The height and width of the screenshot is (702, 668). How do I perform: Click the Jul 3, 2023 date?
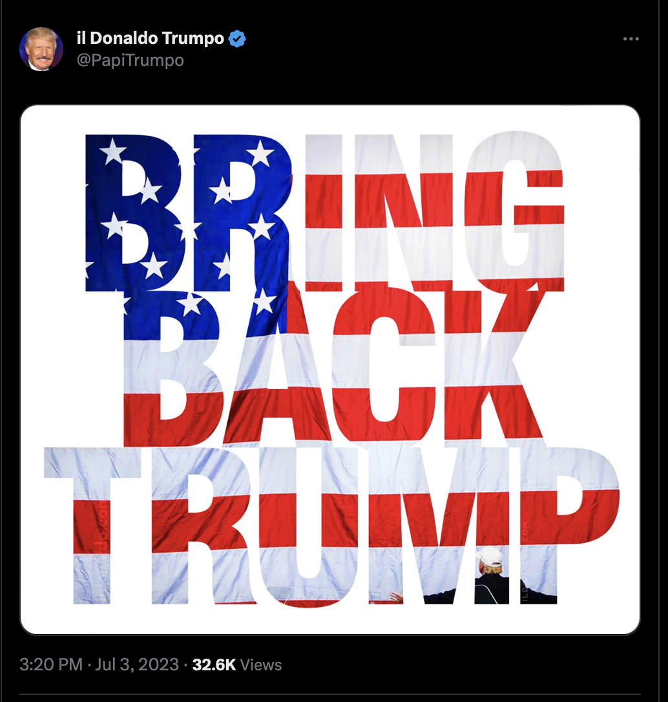point(137,665)
